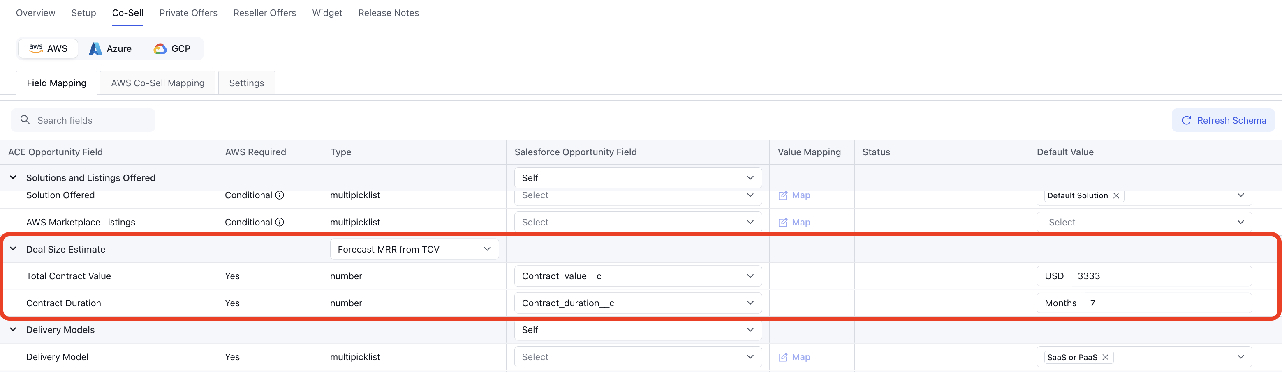Click Map edit icon in AWS Marketplace Listings row
This screenshot has width=1282, height=372.
pyautogui.click(x=783, y=222)
